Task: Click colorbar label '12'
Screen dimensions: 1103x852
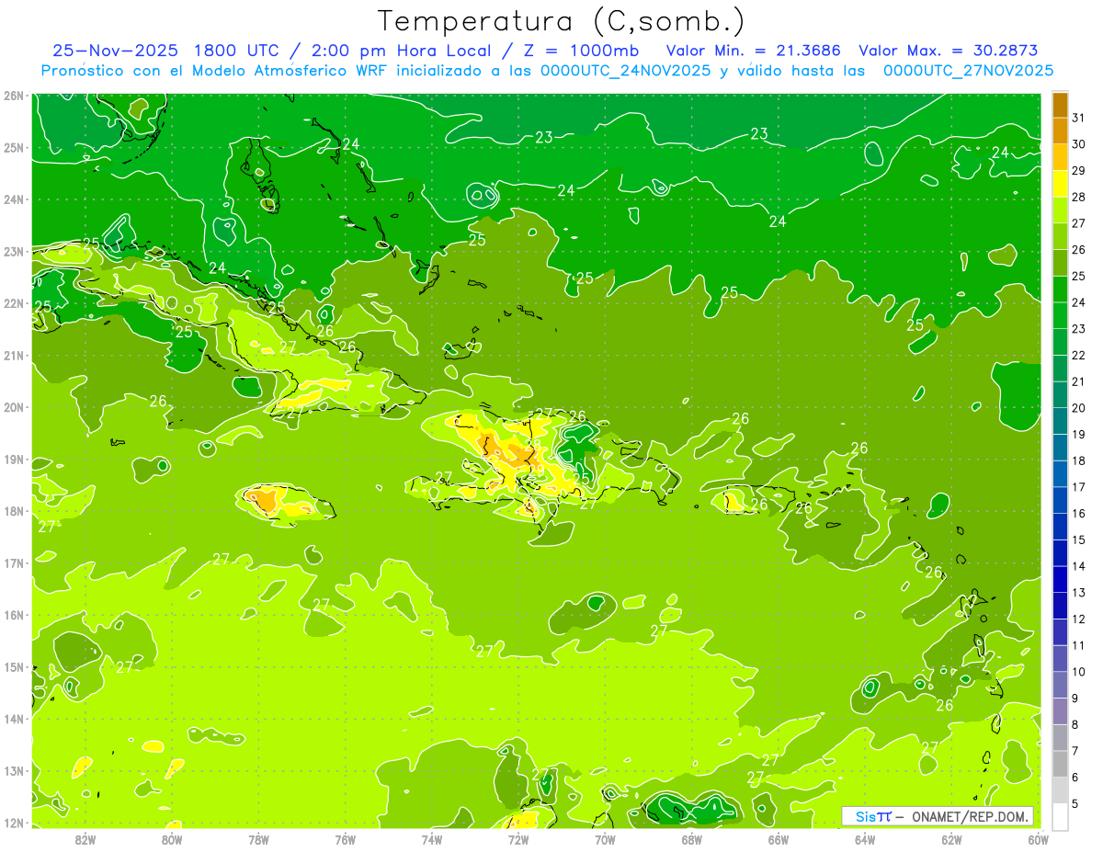Action: click(1078, 619)
